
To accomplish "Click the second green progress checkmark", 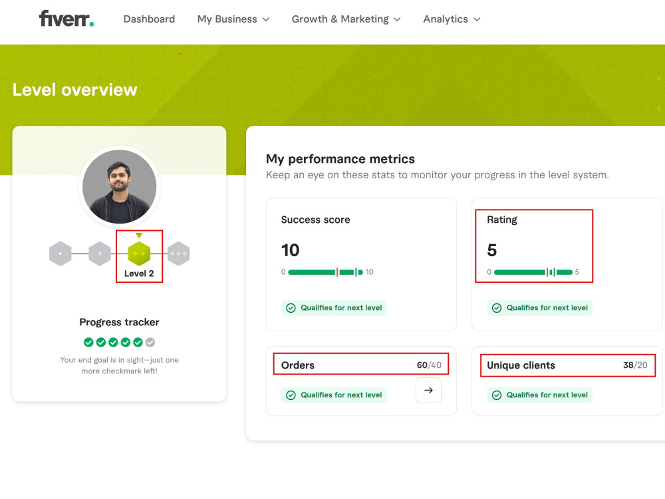I will [101, 342].
